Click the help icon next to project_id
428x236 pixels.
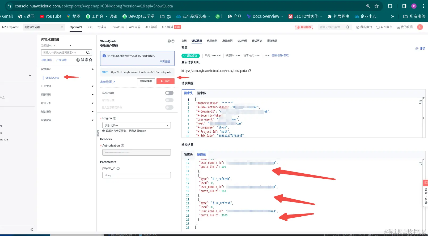coord(118,168)
